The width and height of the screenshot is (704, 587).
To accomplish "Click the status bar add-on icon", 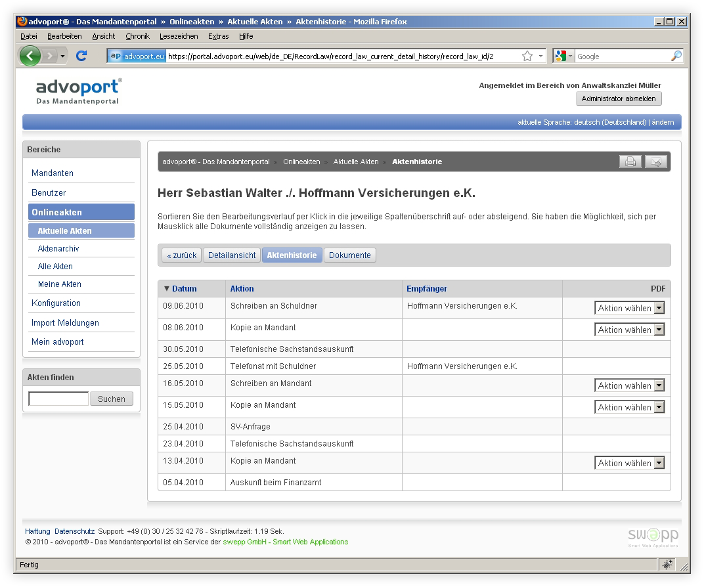I will tap(668, 565).
